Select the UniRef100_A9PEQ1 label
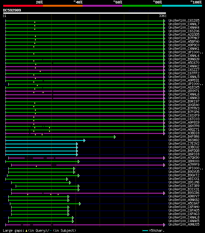The width and height of the screenshot is (205, 233). (x=184, y=81)
